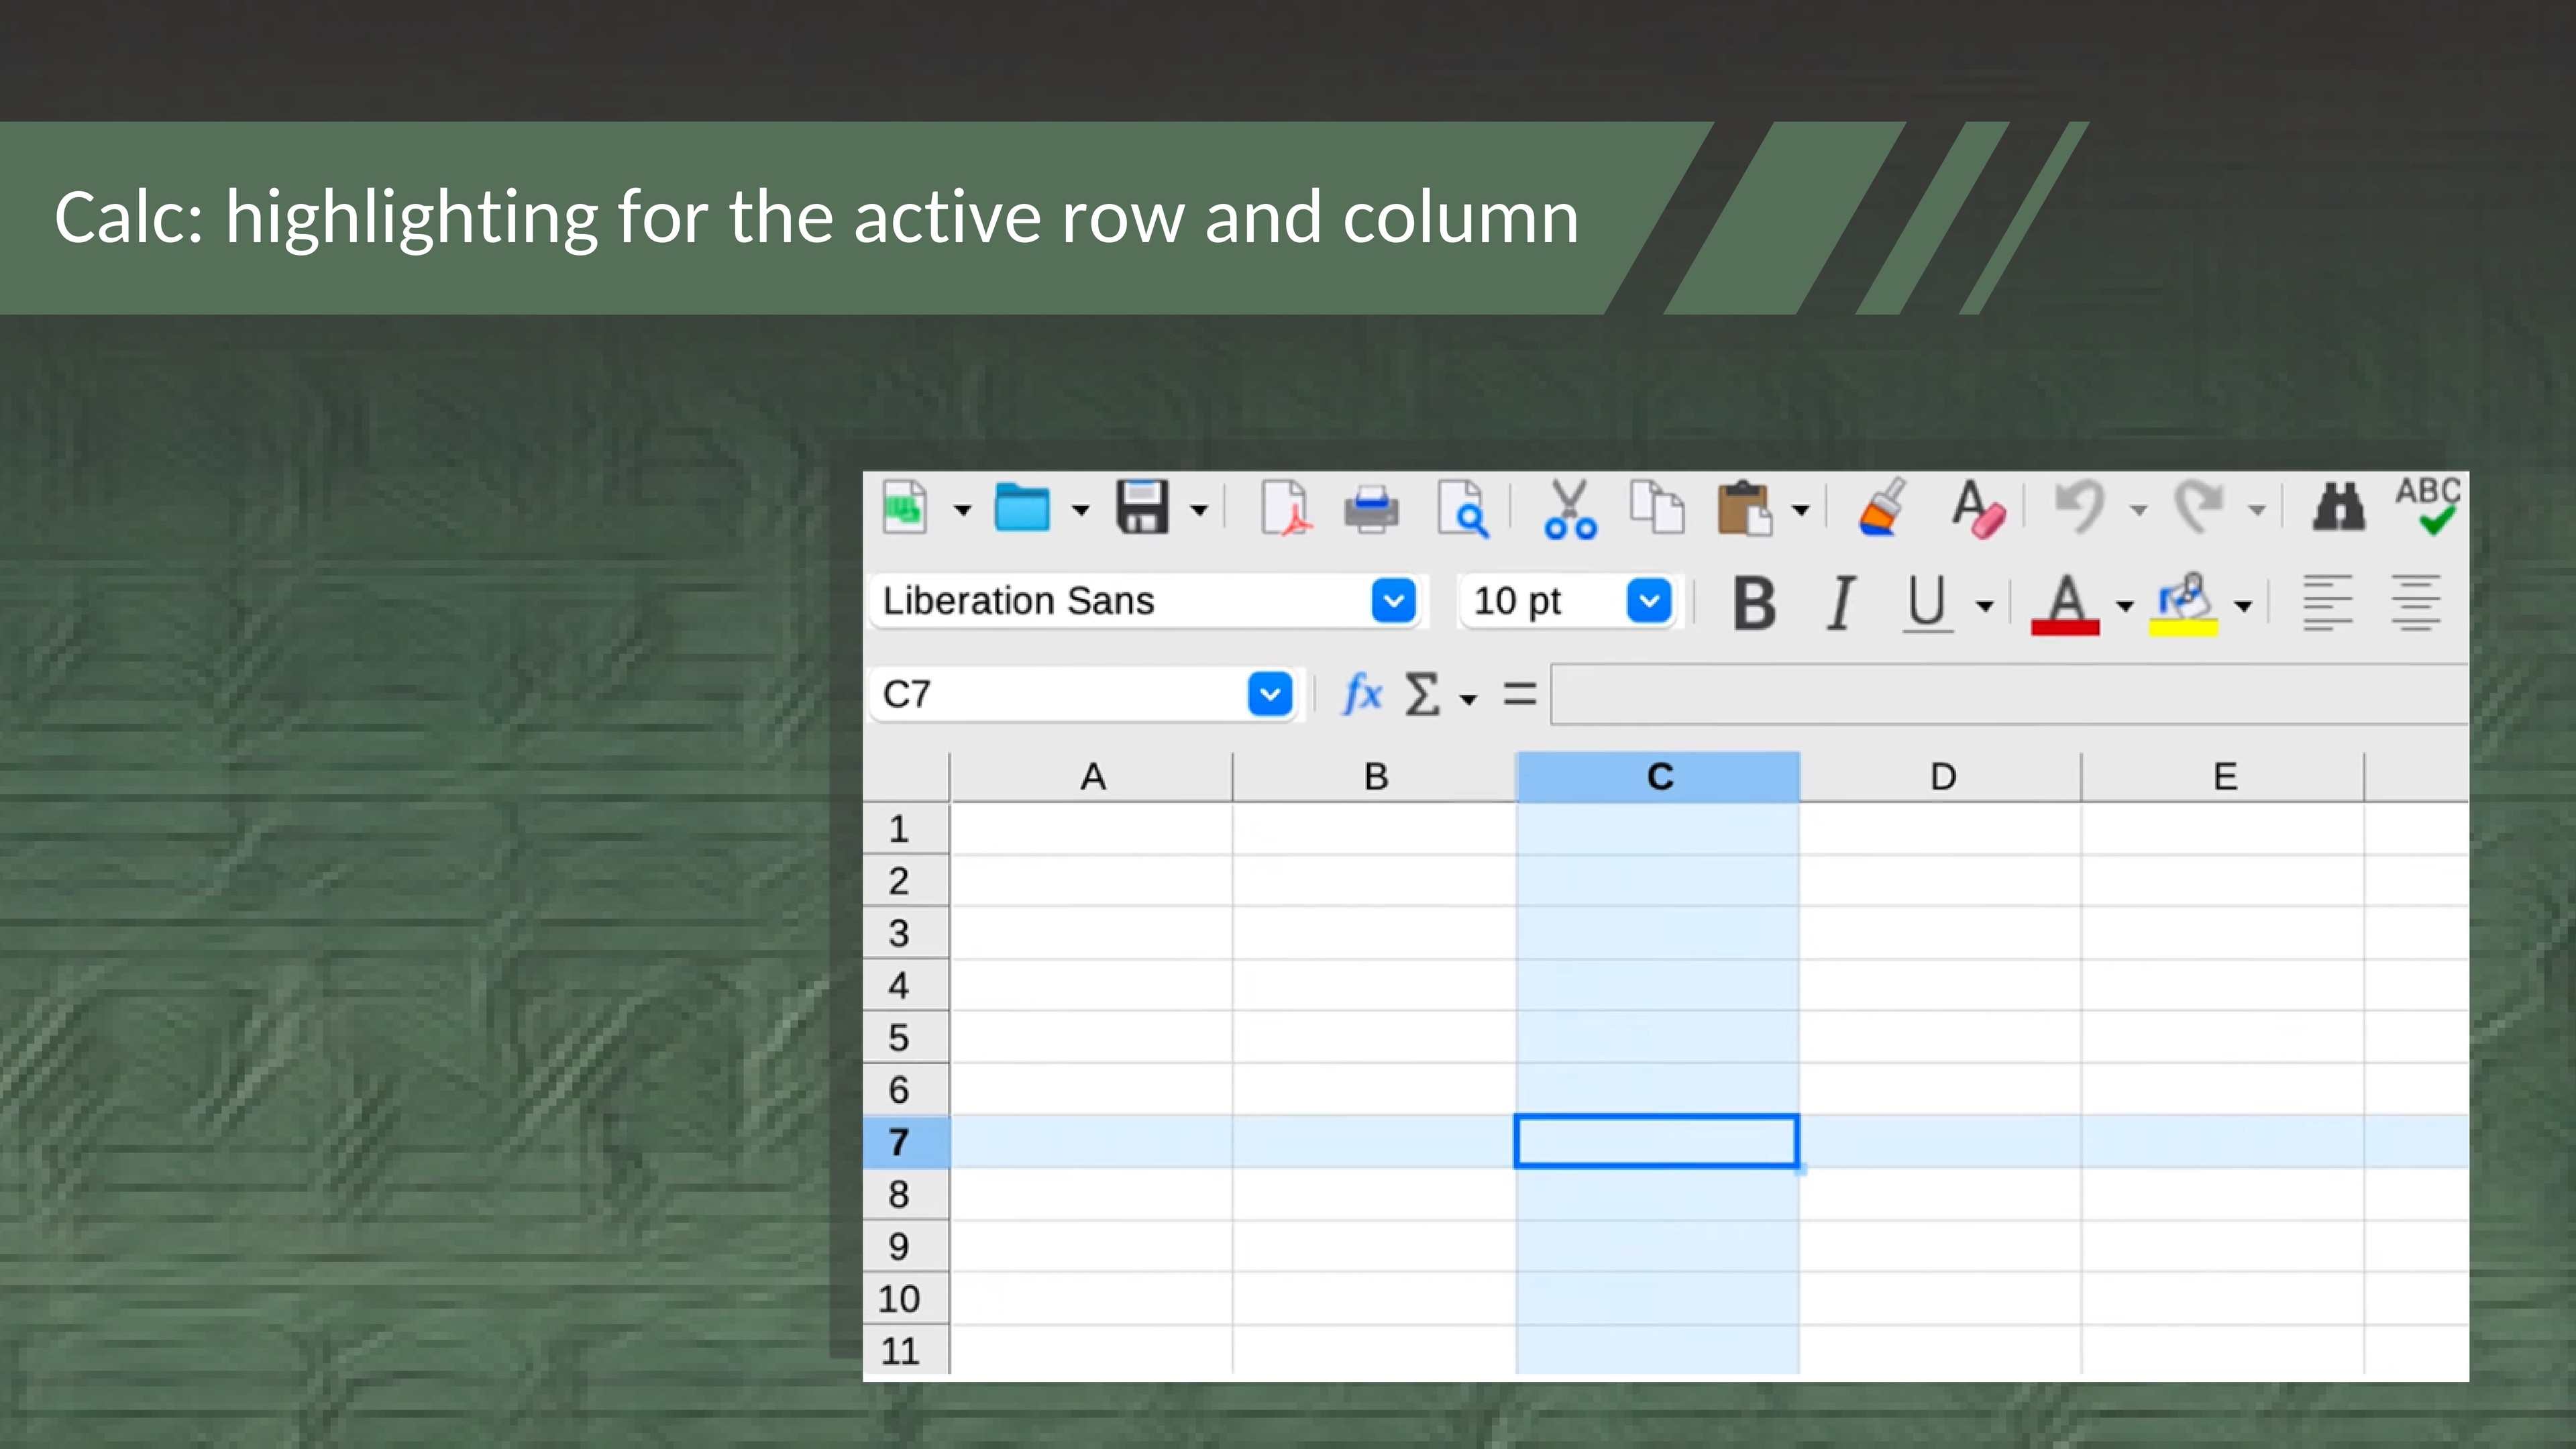Click into the formula input line

(2000, 694)
